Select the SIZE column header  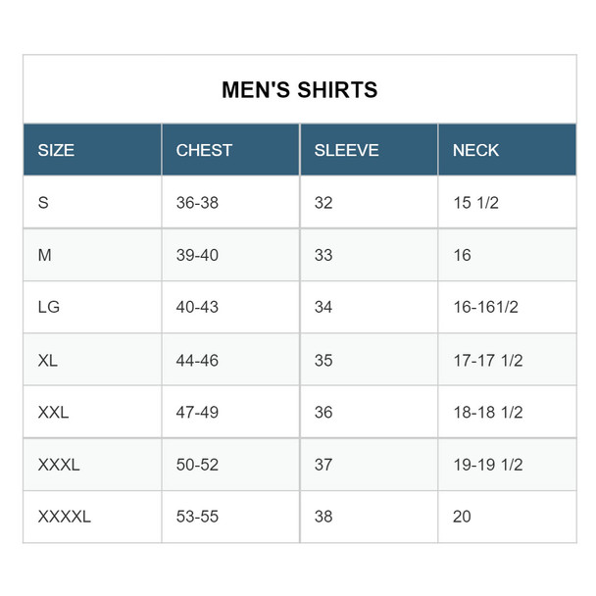point(56,150)
